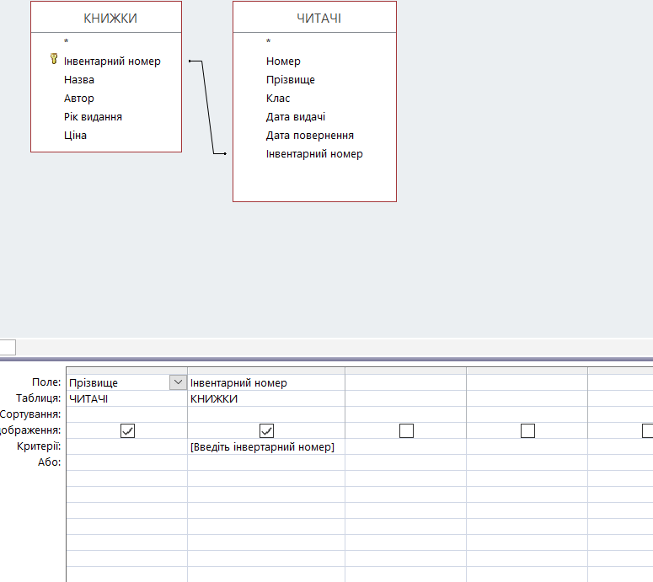Select the Назва field in КНИЖКИ

point(79,79)
